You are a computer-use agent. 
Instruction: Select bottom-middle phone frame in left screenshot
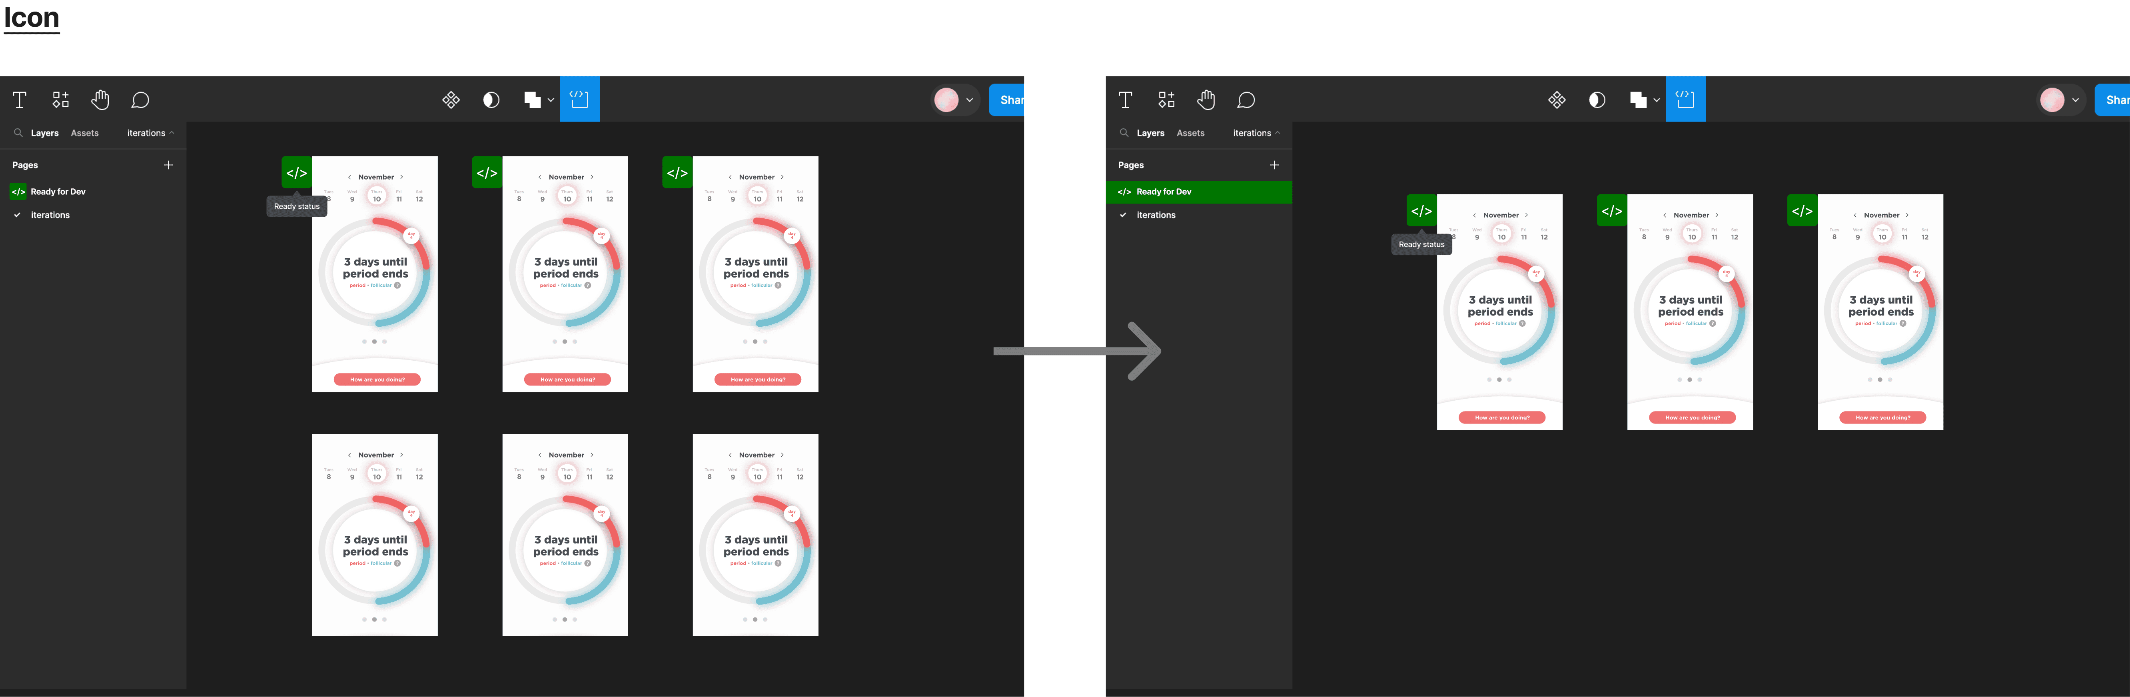pos(565,535)
